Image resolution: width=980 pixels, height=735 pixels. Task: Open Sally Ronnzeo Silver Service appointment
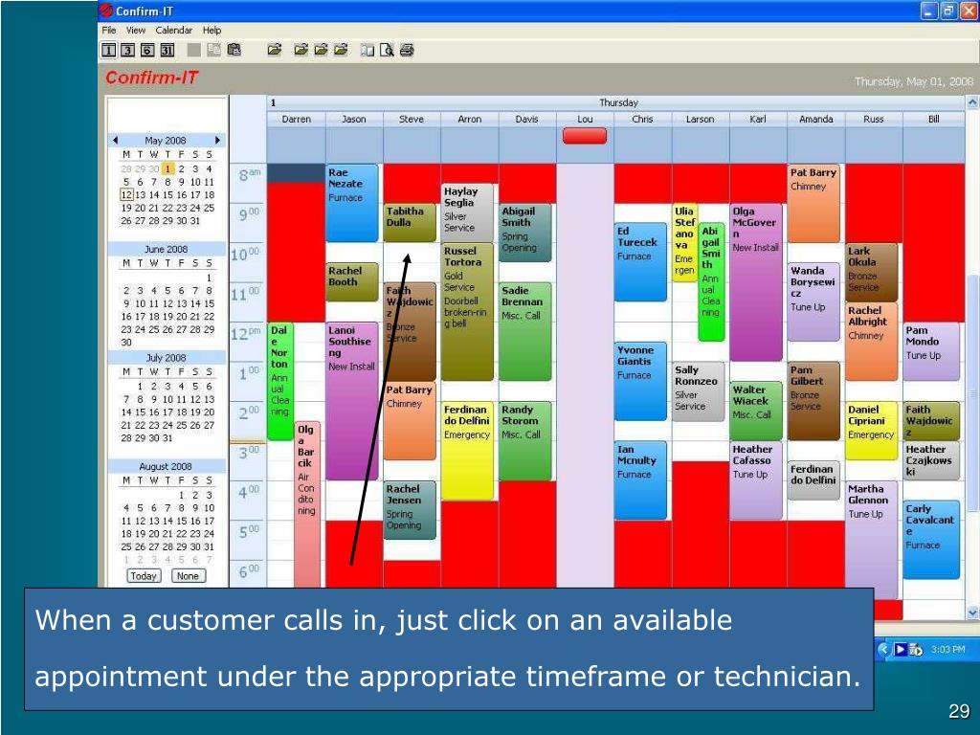pos(698,390)
